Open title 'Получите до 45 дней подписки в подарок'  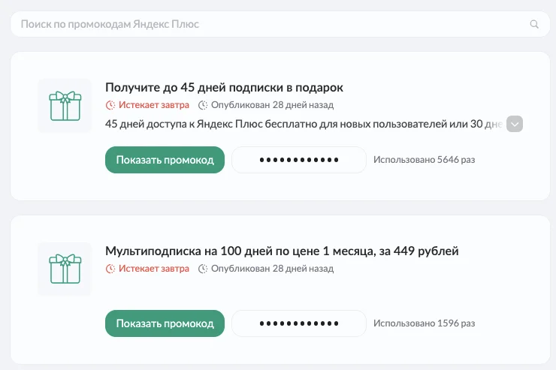pos(224,88)
